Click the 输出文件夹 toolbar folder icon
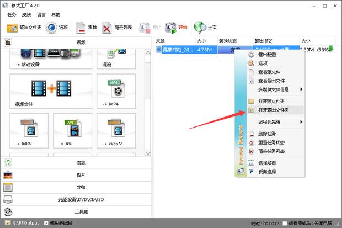The height and width of the screenshot is (228, 342). (x=12, y=27)
